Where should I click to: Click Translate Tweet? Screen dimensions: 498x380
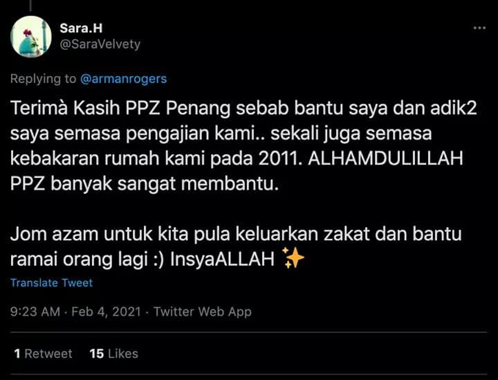point(51,282)
